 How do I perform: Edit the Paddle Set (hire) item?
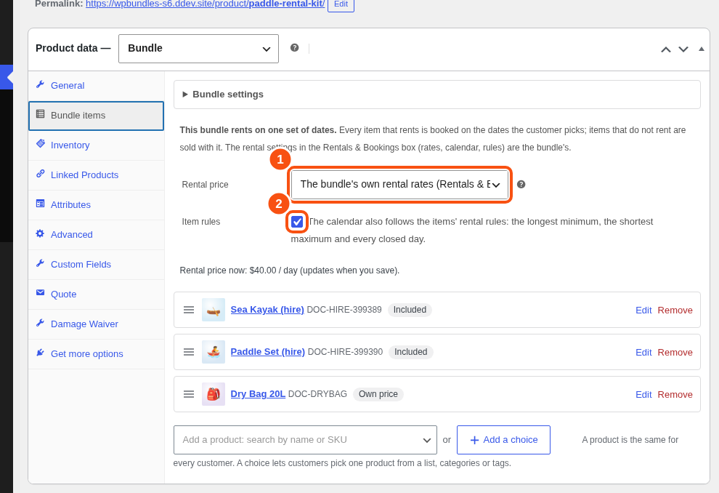click(x=643, y=353)
